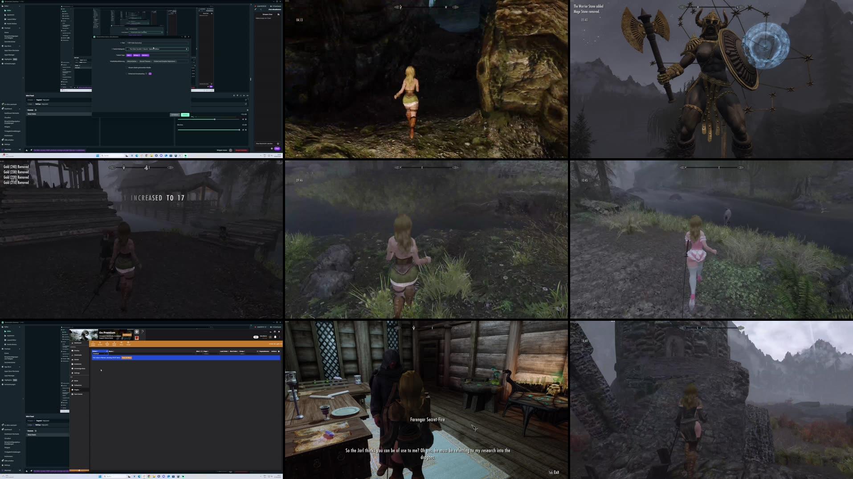The width and height of the screenshot is (853, 479).
Task: Click the Go Premium banner button
Action: (x=127, y=335)
